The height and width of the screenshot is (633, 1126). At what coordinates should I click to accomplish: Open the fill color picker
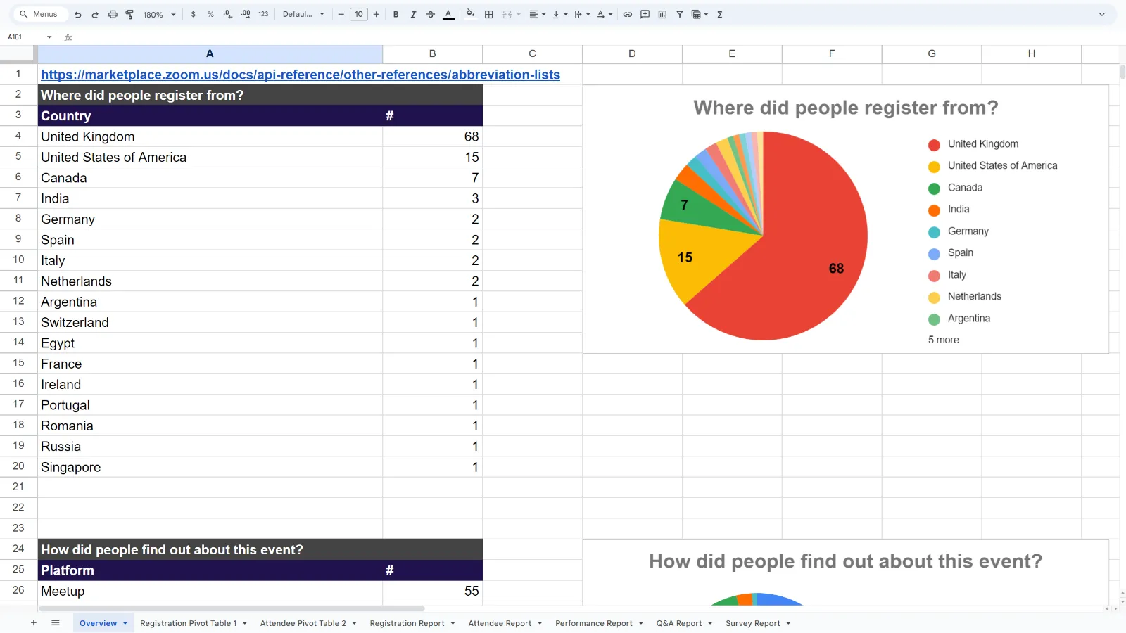[471, 14]
